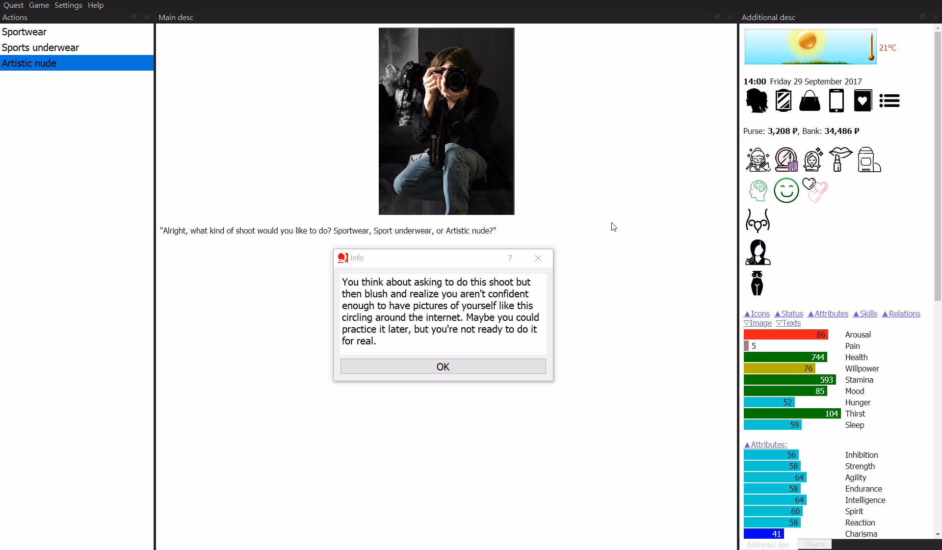Click the green smiley mood icon
Image resolution: width=942 pixels, height=550 pixels.
(786, 190)
